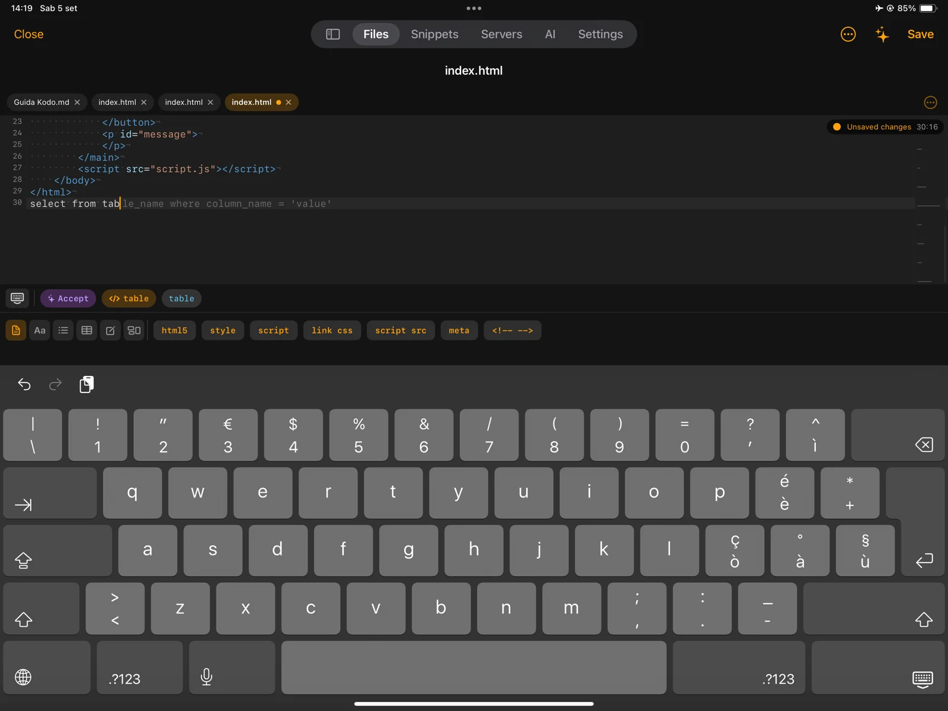Place cursor on line 24 message paragraph
948x711 pixels.
[x=150, y=135]
